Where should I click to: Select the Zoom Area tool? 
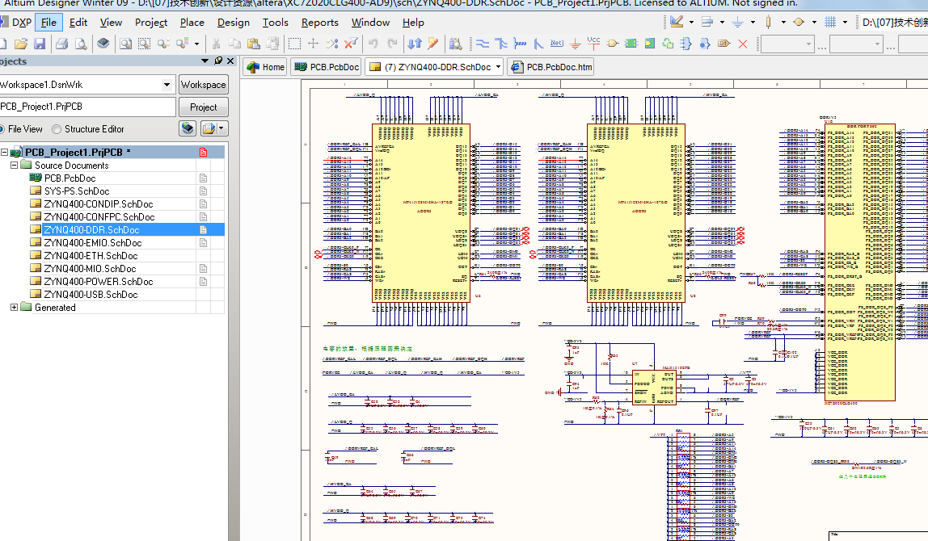pos(145,44)
